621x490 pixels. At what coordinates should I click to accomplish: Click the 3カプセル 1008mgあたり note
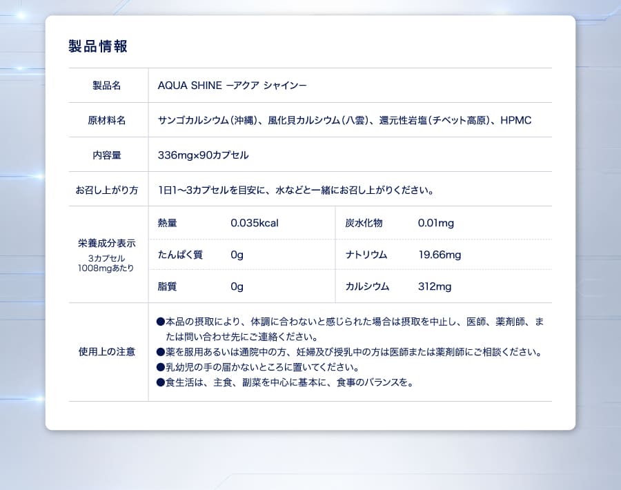106,263
